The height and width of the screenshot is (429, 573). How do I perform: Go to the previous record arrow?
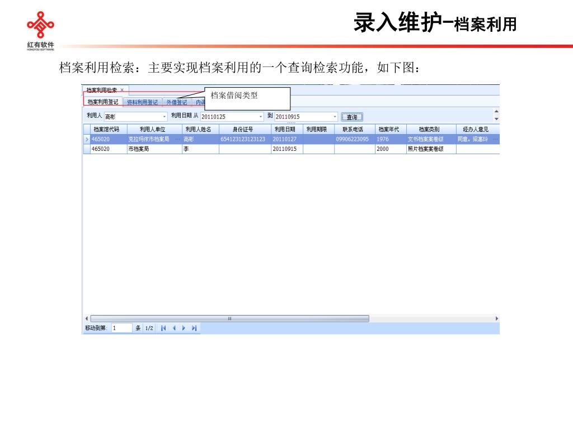(x=174, y=328)
